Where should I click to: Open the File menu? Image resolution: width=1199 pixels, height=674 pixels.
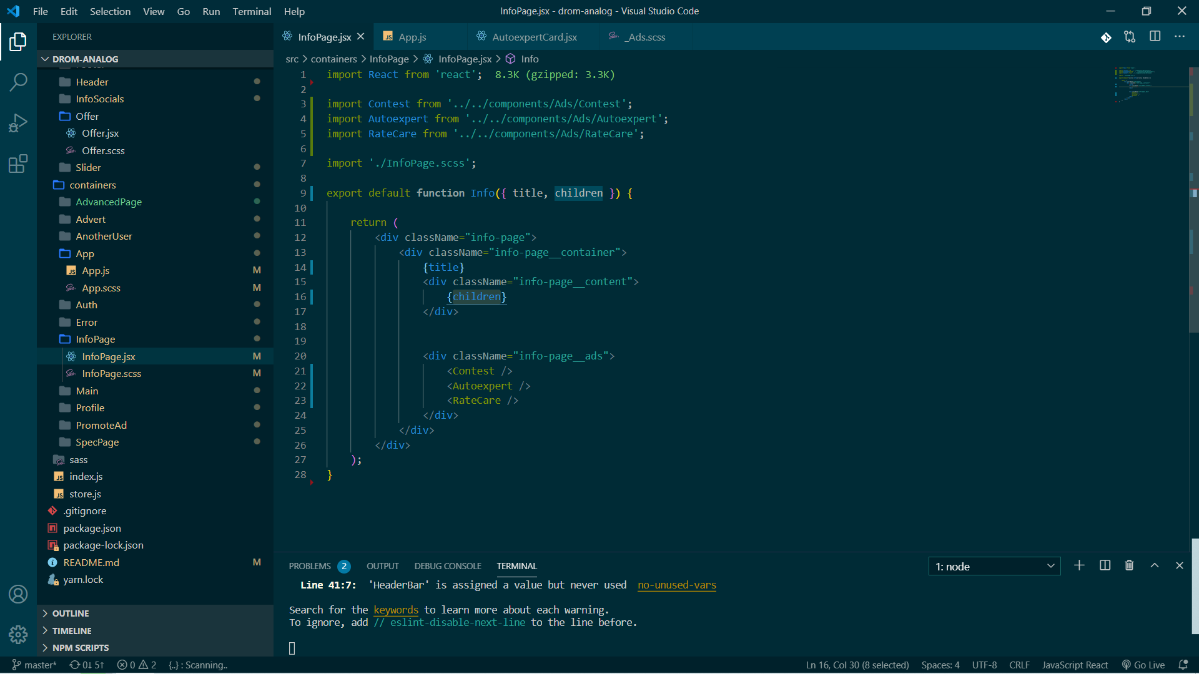pos(40,11)
